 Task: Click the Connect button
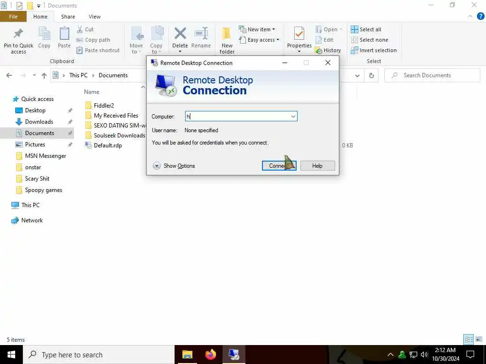pos(279,165)
